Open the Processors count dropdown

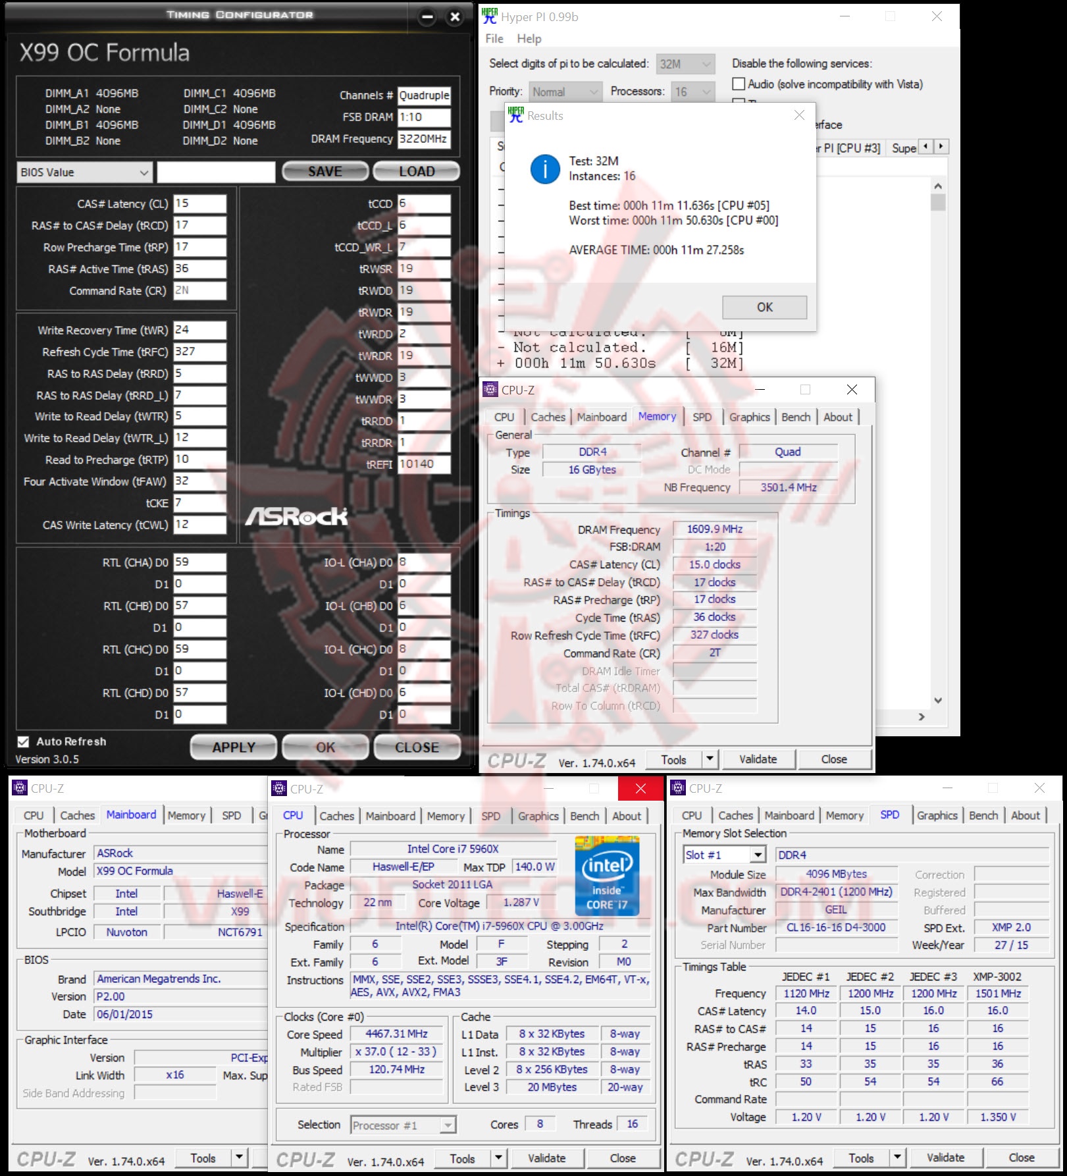pos(692,92)
